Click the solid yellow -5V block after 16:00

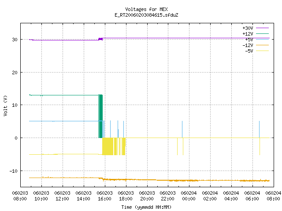108,146
